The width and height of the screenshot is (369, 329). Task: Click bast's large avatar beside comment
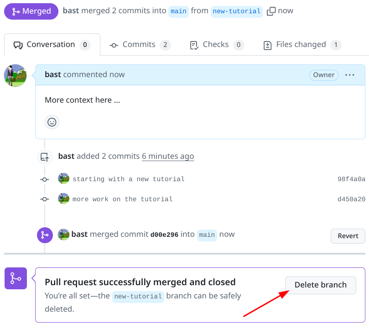(16, 75)
